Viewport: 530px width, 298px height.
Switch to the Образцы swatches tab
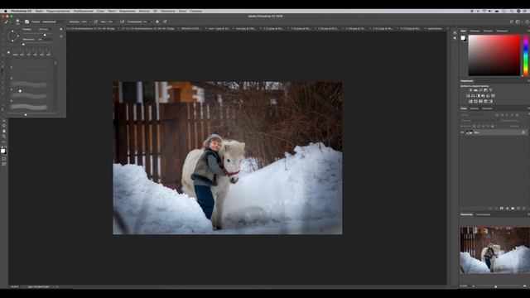tap(475, 31)
